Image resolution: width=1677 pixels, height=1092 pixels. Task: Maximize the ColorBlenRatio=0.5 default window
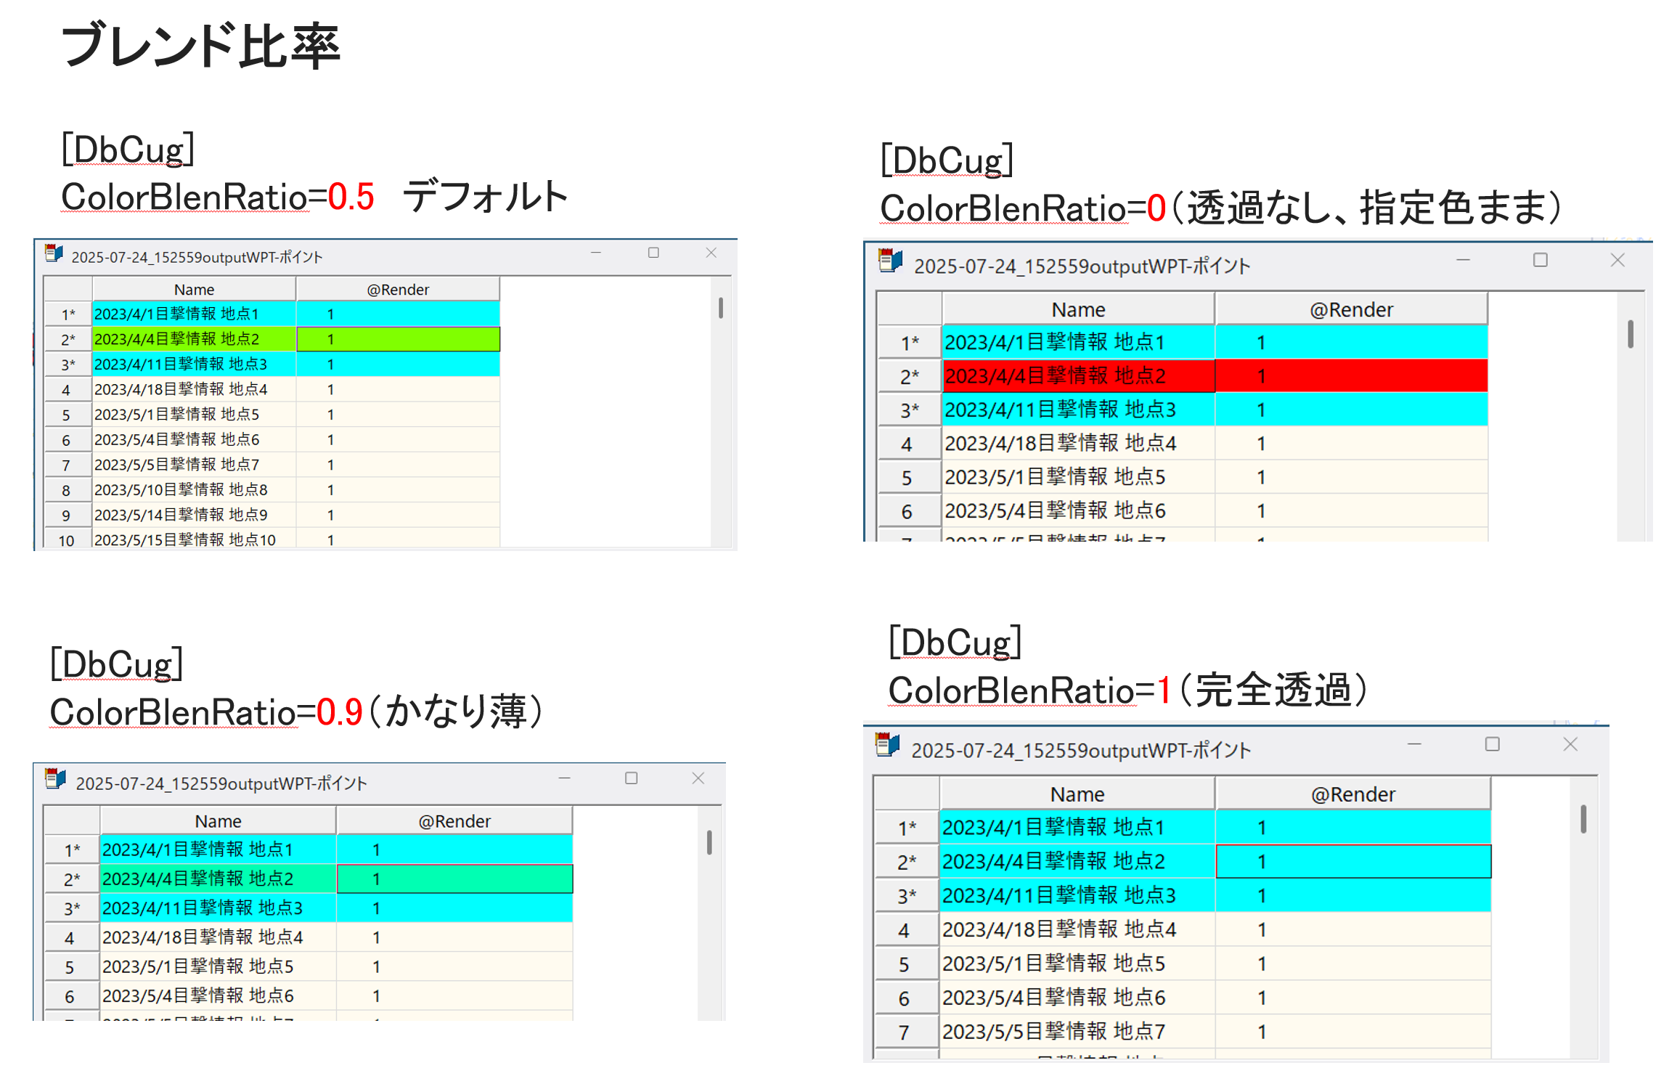653,253
